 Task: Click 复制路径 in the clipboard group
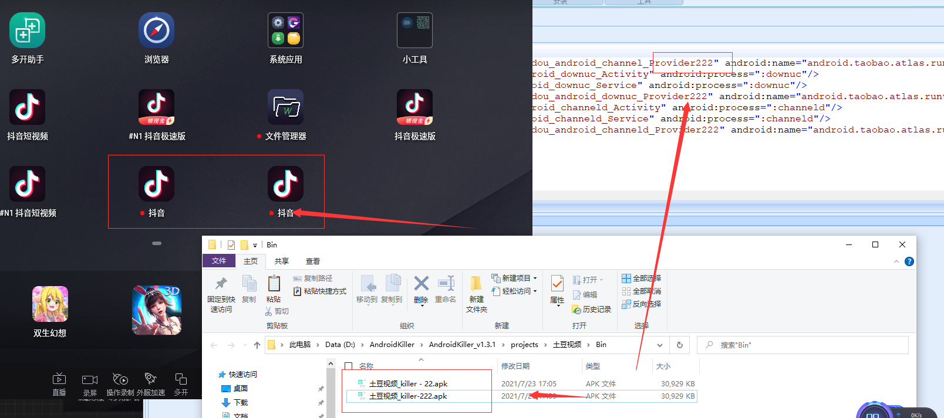coord(312,278)
